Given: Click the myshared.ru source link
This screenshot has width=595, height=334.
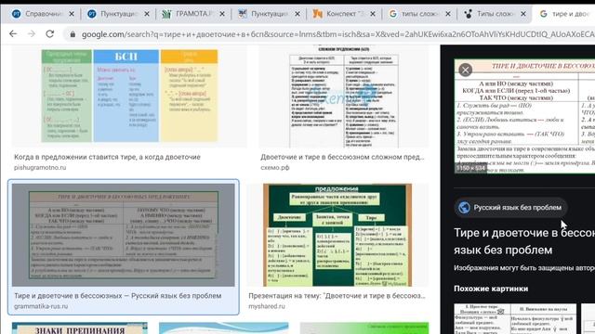Looking at the screenshot, I should (x=267, y=306).
